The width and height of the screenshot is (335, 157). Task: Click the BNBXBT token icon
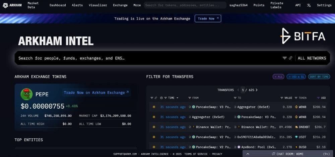(296, 127)
